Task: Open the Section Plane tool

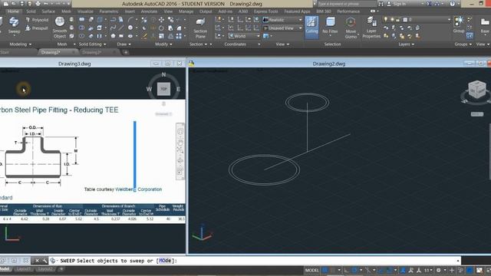Action: pyautogui.click(x=200, y=28)
